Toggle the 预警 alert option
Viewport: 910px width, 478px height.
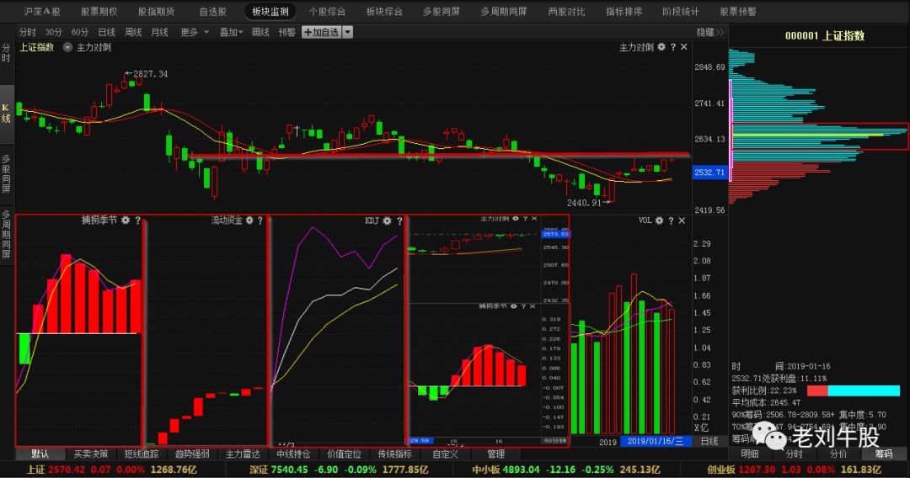point(287,32)
